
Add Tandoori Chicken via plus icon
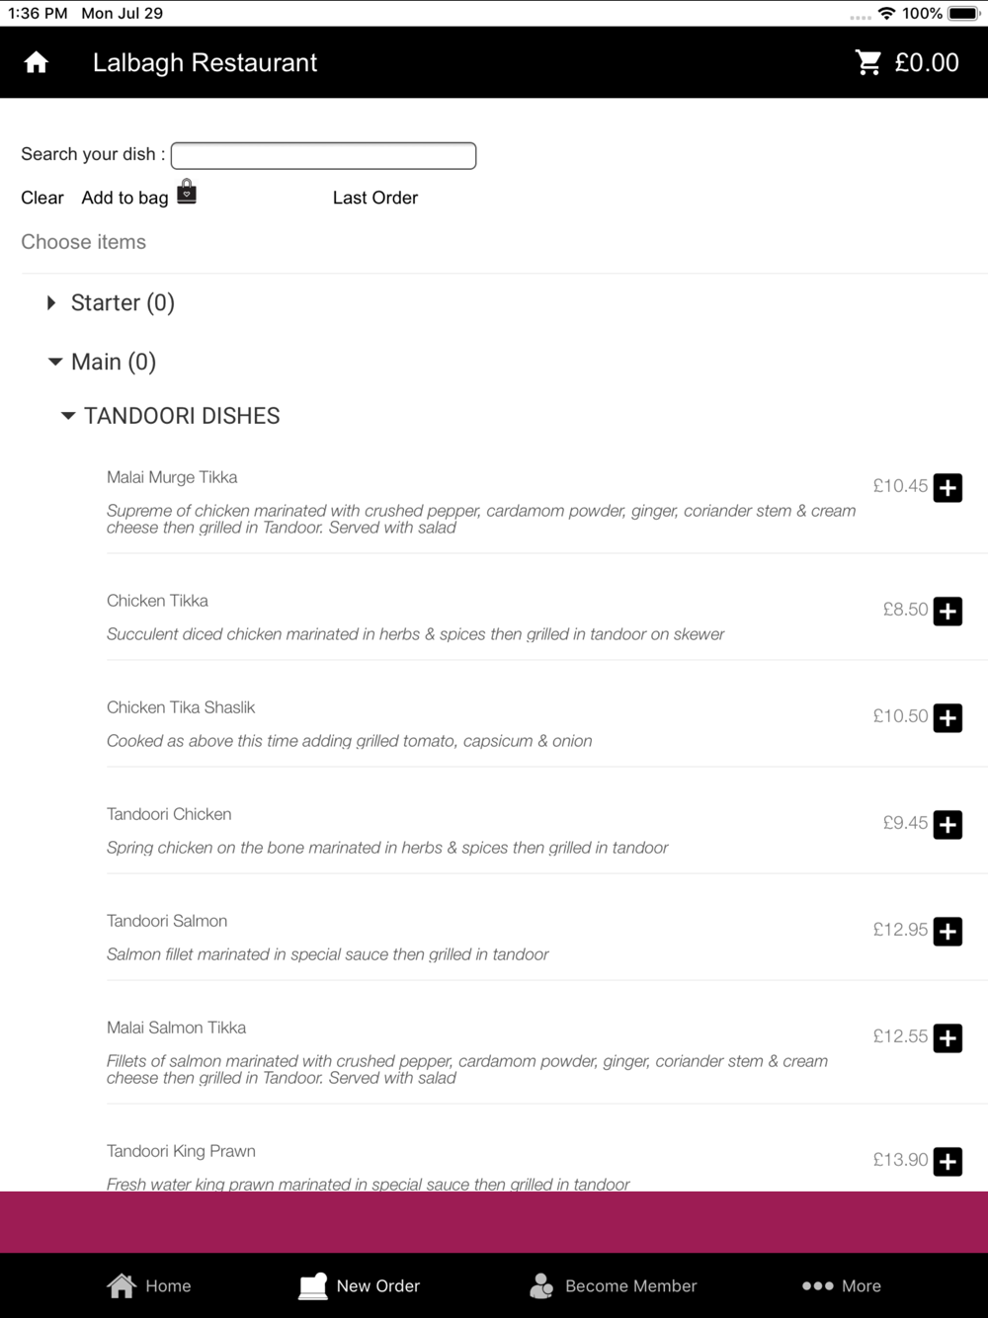(947, 825)
